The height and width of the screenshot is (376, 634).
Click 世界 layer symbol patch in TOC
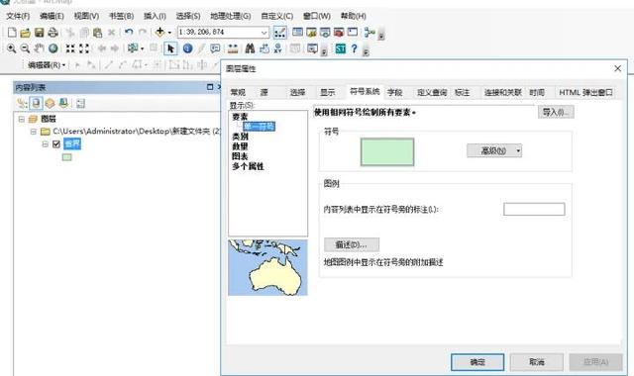tap(66, 157)
